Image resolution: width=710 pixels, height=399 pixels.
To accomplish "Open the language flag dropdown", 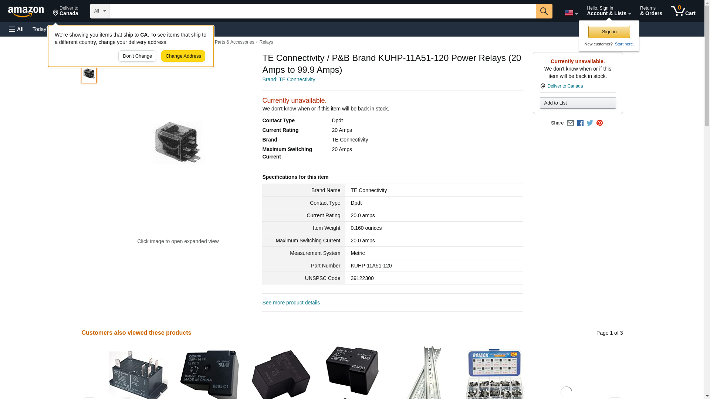I will (x=571, y=13).
